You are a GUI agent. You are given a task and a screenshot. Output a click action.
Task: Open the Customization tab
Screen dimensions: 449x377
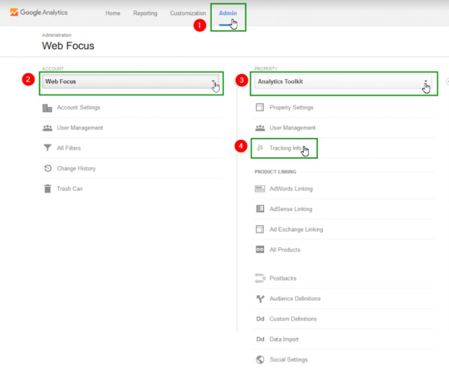point(188,13)
